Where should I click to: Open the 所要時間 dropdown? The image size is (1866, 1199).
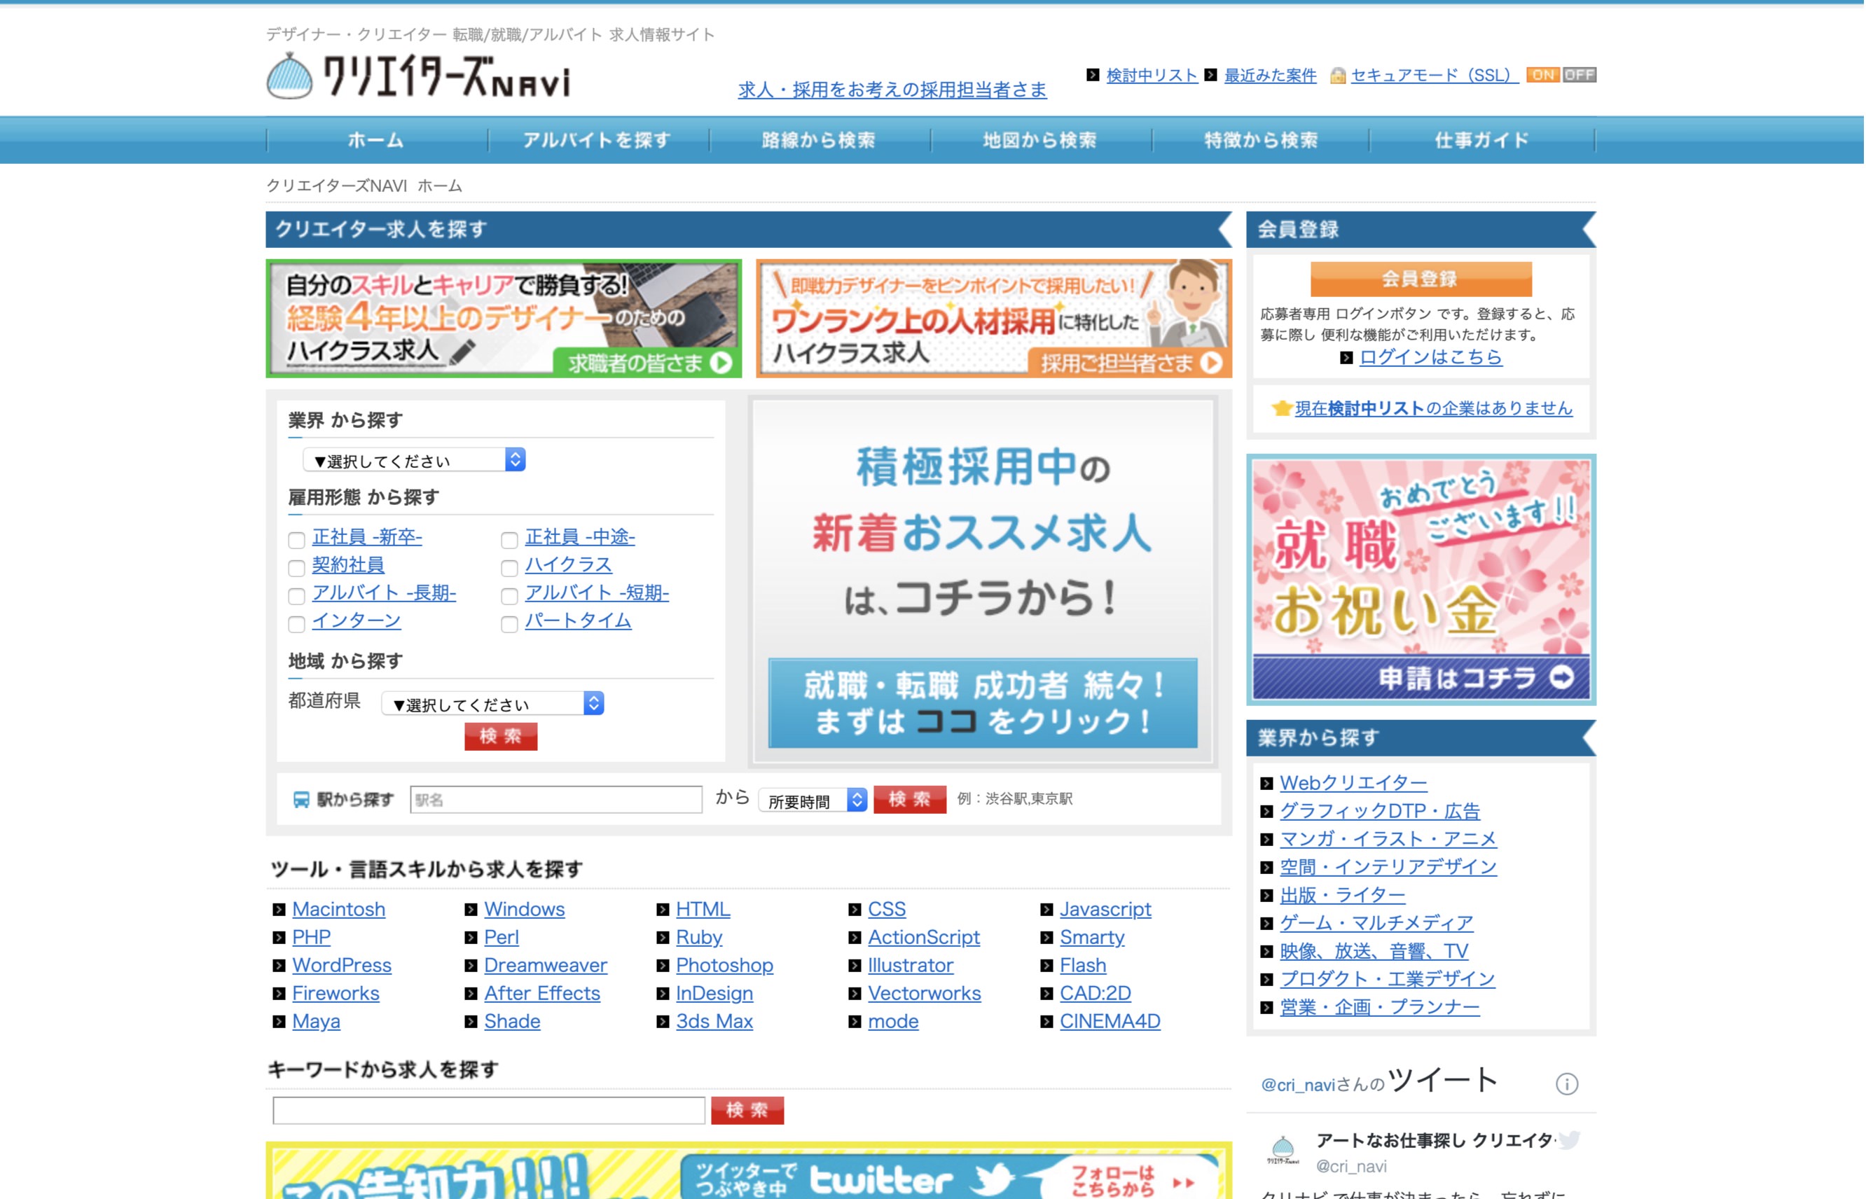tap(813, 801)
